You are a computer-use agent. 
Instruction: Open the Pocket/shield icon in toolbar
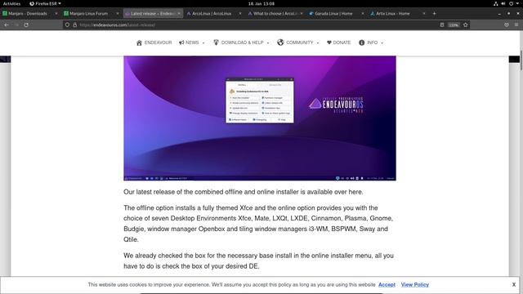[x=507, y=25]
